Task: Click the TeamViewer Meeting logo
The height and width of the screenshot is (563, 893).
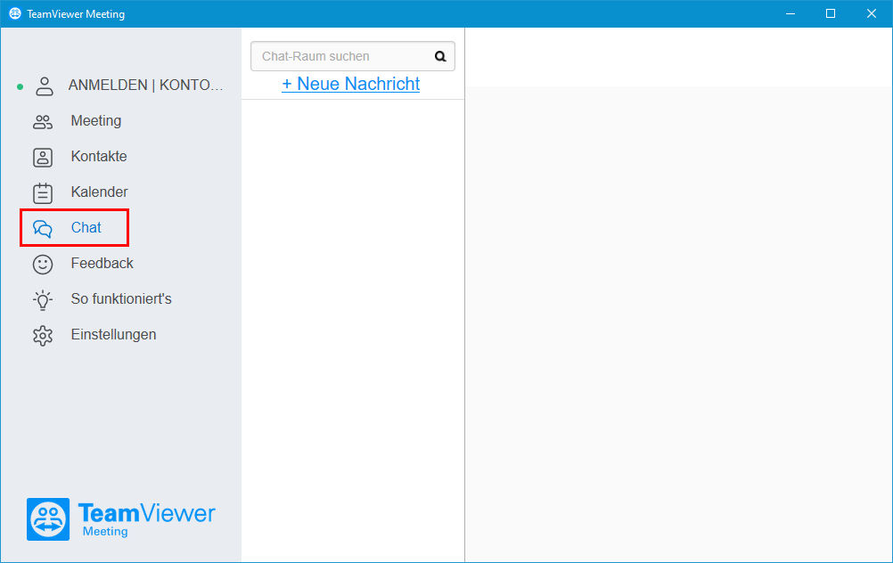Action: (x=120, y=519)
